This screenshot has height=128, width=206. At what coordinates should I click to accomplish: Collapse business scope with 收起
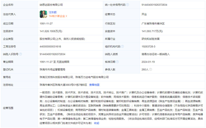[97, 123]
